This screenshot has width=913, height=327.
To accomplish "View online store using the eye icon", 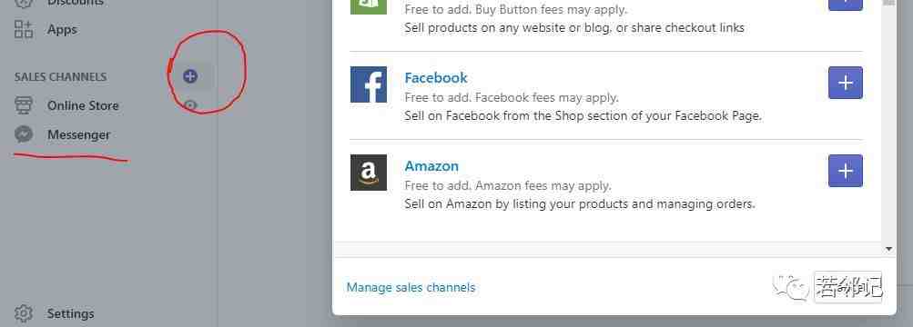I will point(190,105).
